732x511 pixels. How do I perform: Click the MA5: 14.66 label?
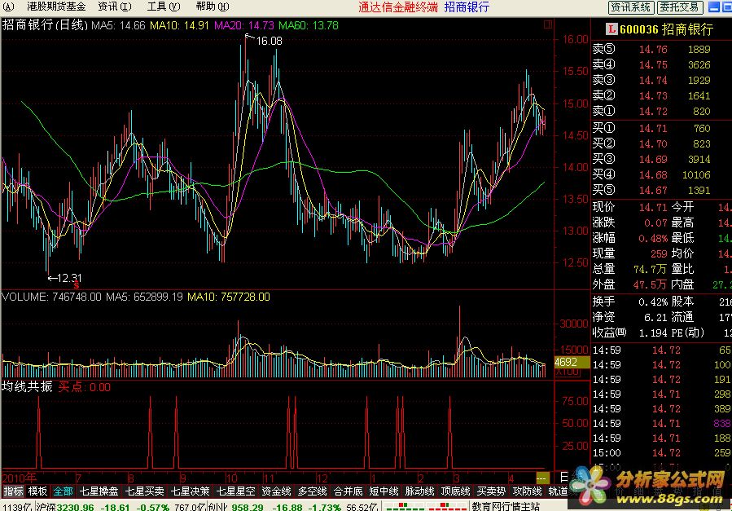tap(119, 26)
